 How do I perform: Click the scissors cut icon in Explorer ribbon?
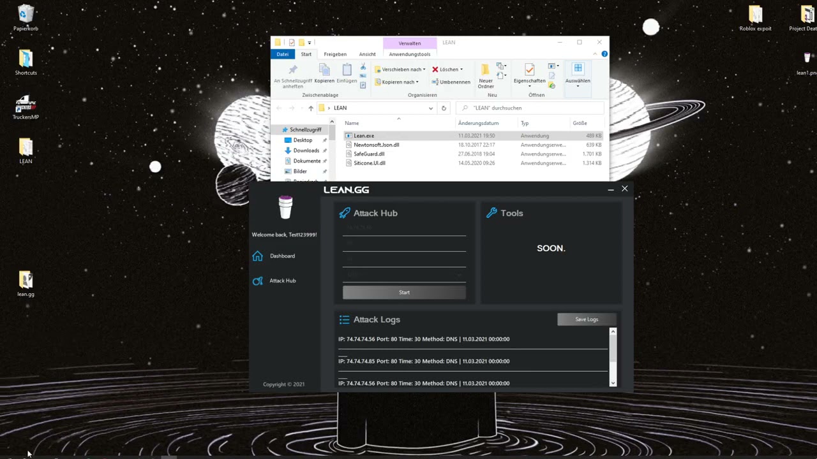click(x=363, y=67)
